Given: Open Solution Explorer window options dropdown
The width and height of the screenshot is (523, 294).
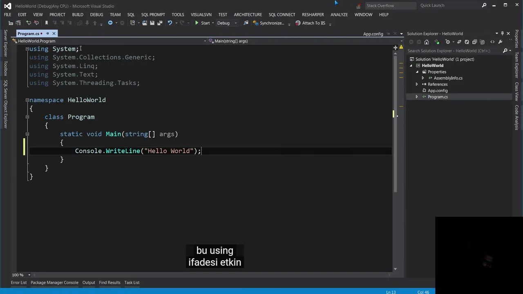Looking at the screenshot, I should [x=497, y=33].
